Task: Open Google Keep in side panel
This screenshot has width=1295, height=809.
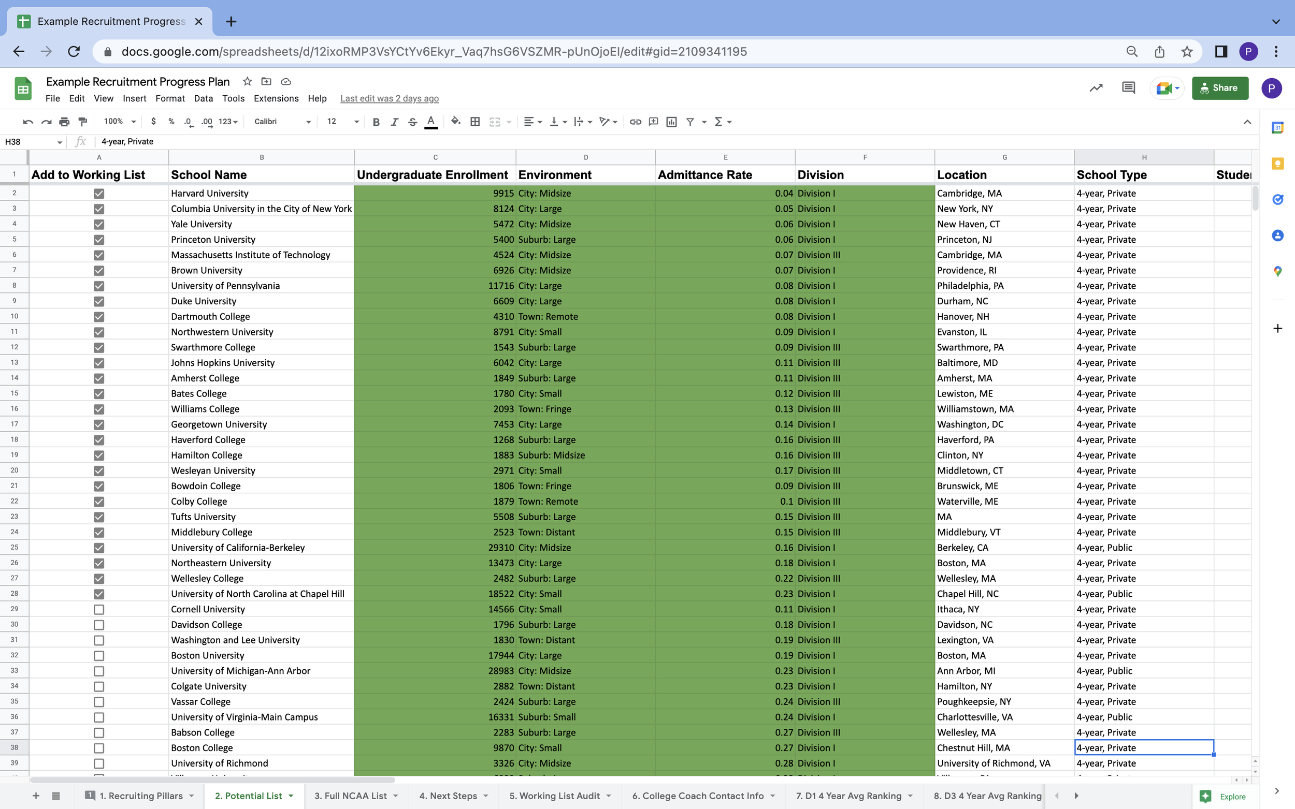Action: [1277, 164]
